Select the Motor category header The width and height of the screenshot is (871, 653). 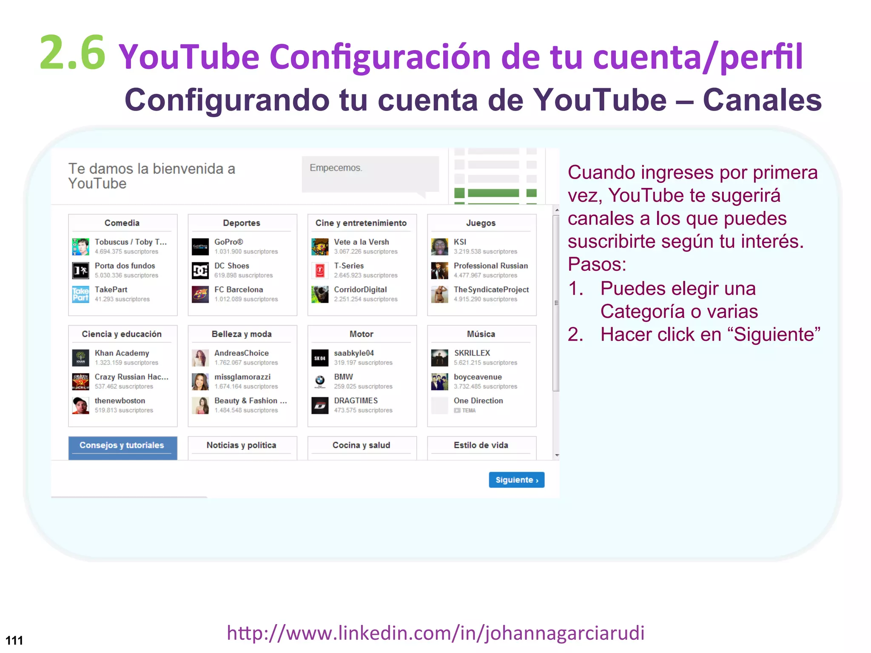click(x=361, y=334)
